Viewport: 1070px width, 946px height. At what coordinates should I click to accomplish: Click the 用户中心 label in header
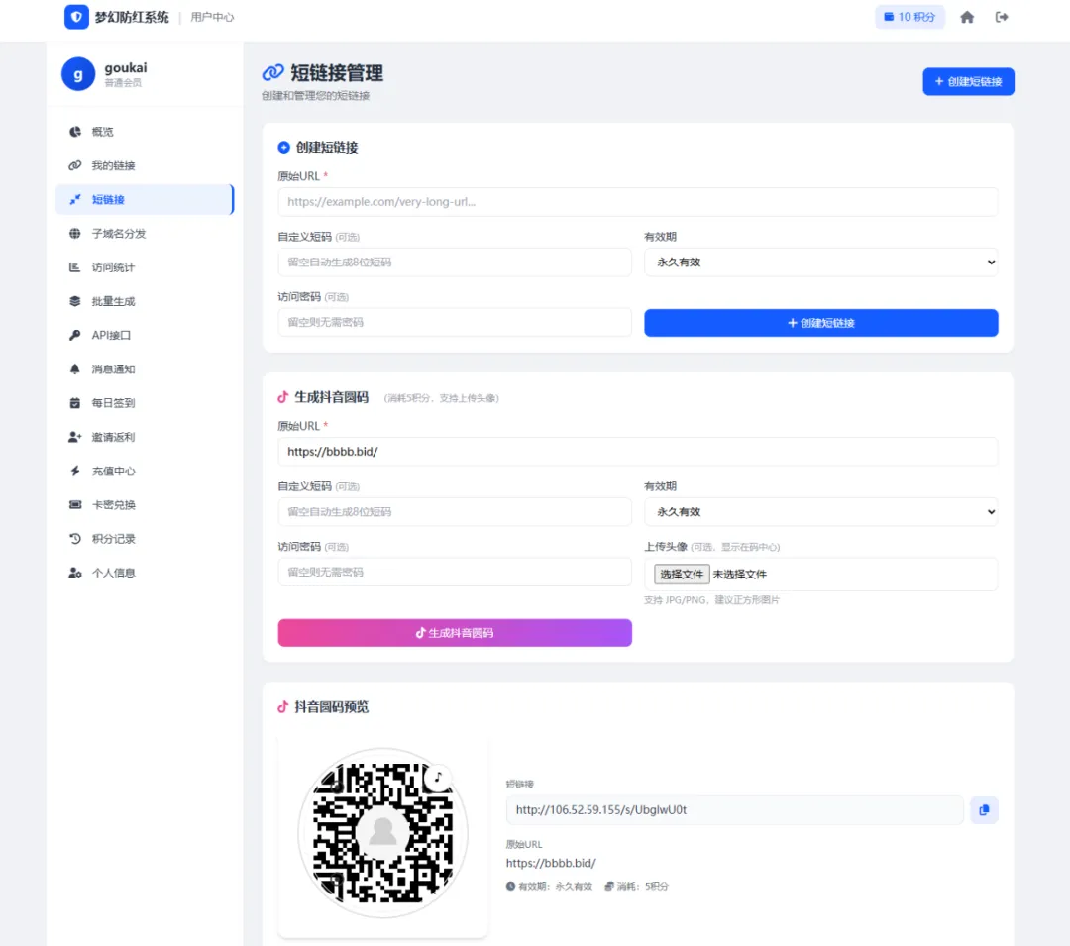[x=212, y=17]
